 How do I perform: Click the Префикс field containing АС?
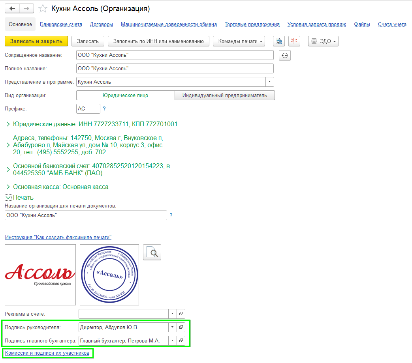(x=88, y=109)
